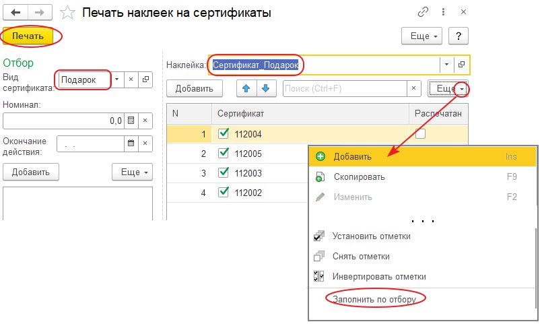Click the pencil icon next to Изменить
Screen dimensions: 542x326
(x=320, y=197)
